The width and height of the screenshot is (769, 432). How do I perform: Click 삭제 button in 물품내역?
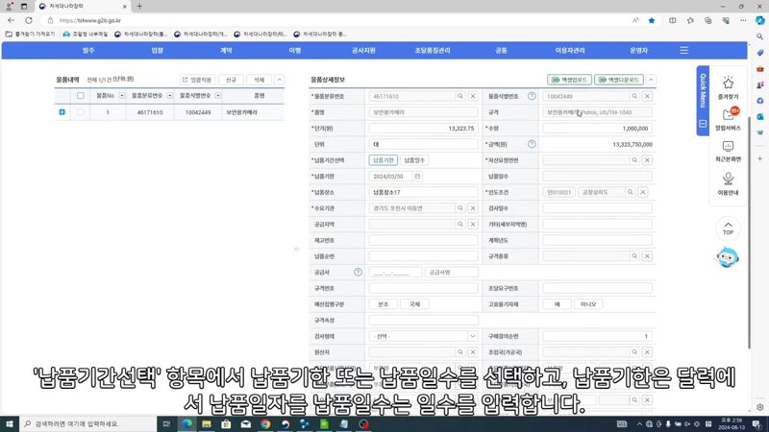click(x=259, y=80)
